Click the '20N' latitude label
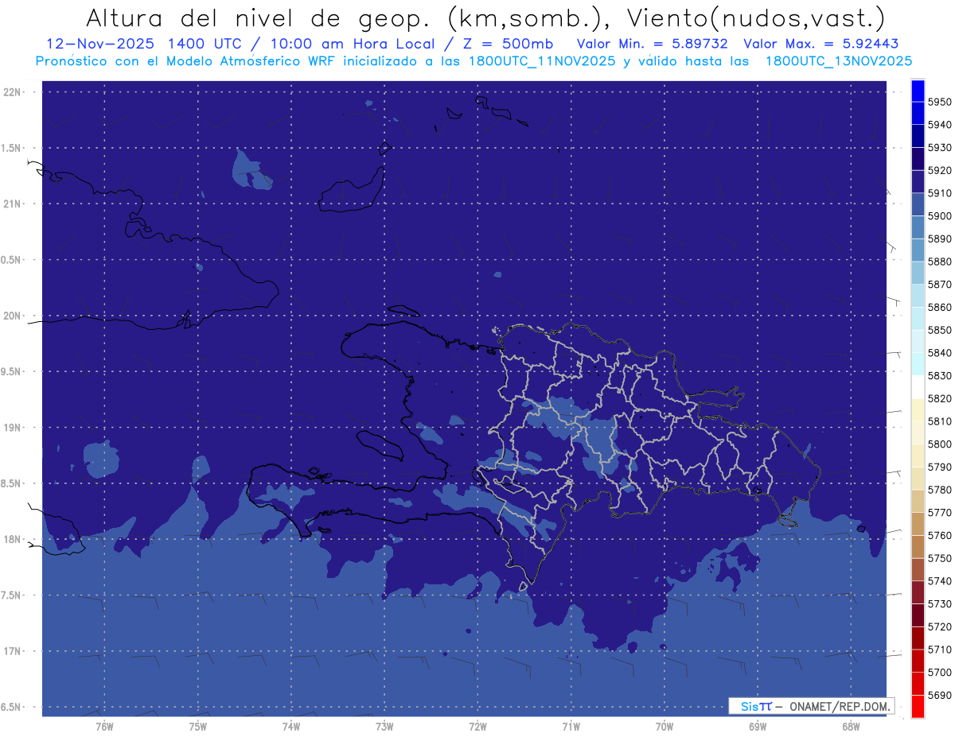Image resolution: width=955 pixels, height=737 pixels. tap(13, 316)
